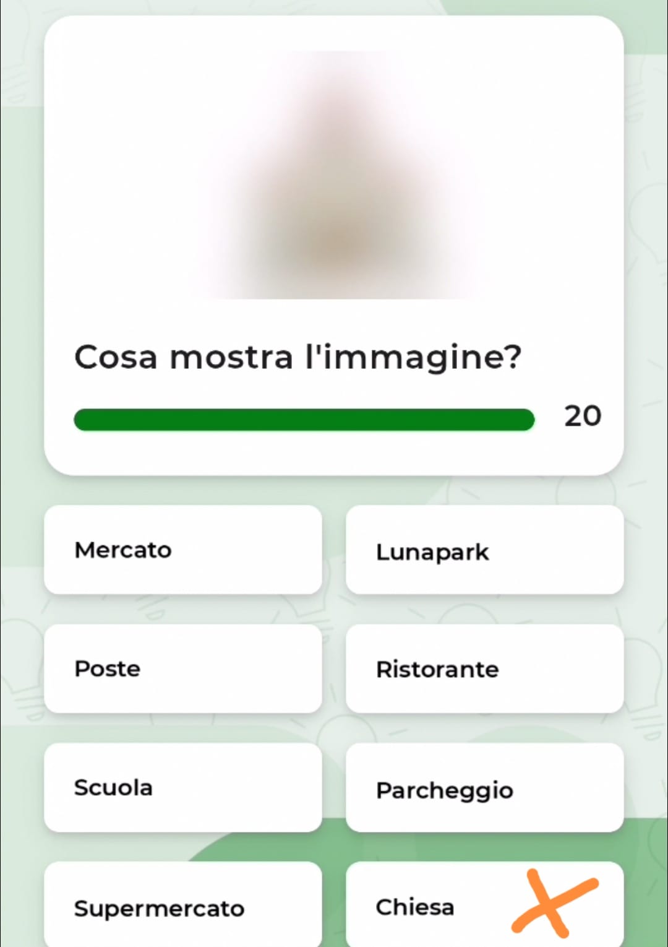The width and height of the screenshot is (668, 947).
Task: Tap the Ristorante answer
Action: (x=484, y=668)
